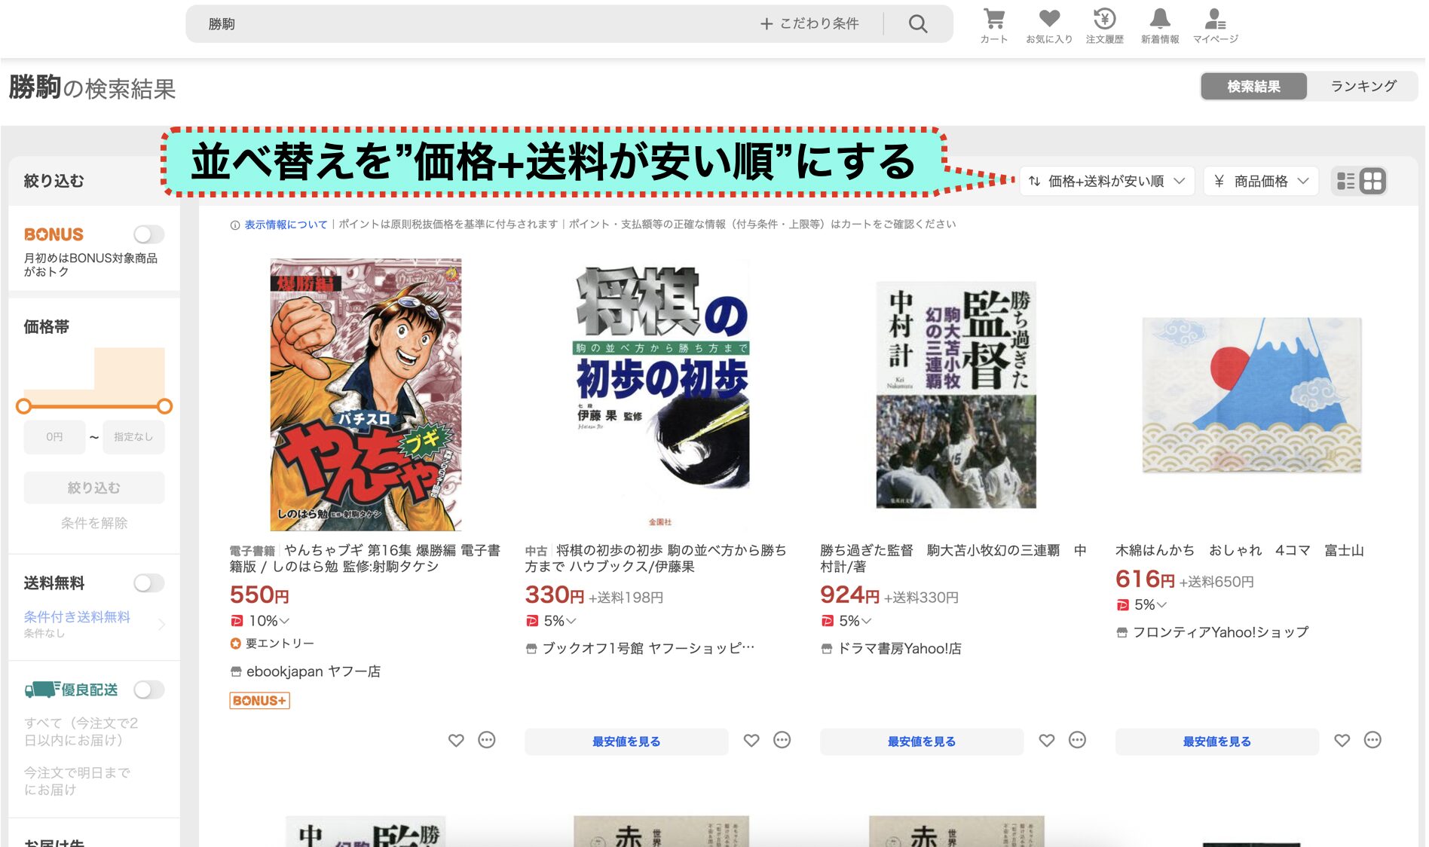Favorite the 木綿はんかち item heart
Image resolution: width=1429 pixels, height=847 pixels.
click(1342, 741)
